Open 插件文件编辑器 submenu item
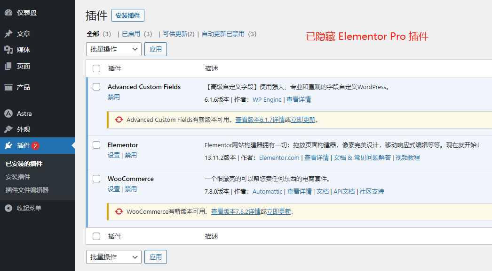 [27, 190]
